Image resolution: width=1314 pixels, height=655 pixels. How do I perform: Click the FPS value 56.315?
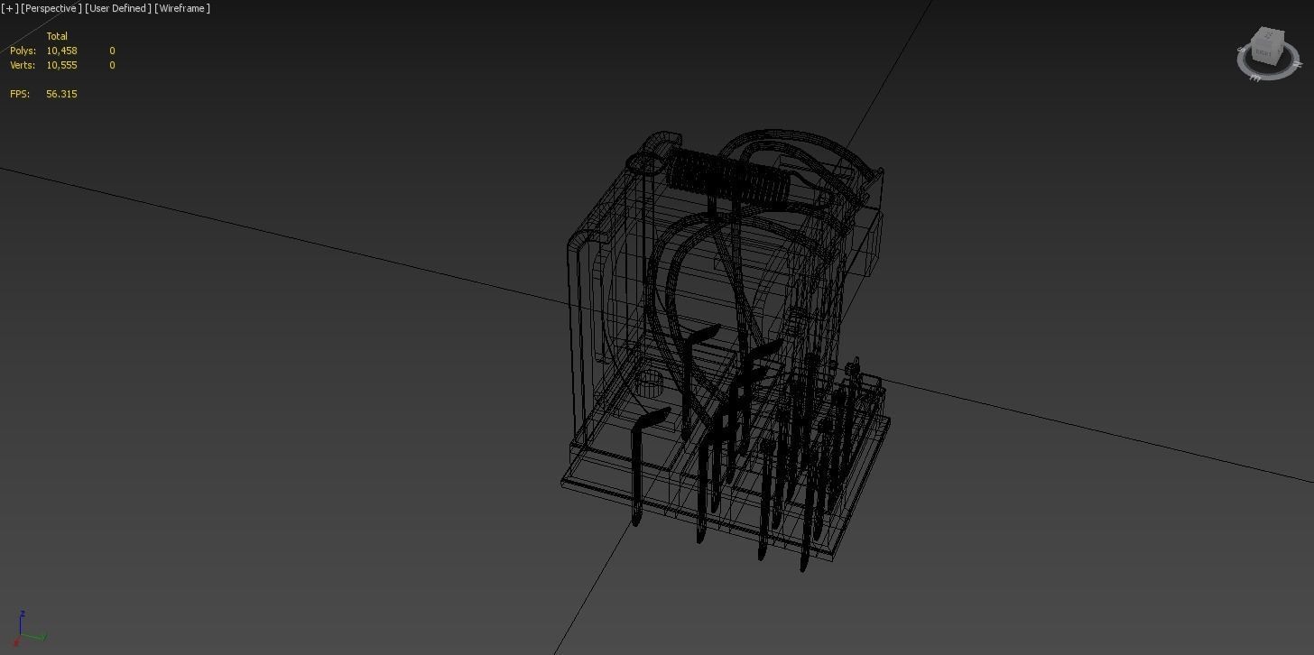point(61,94)
